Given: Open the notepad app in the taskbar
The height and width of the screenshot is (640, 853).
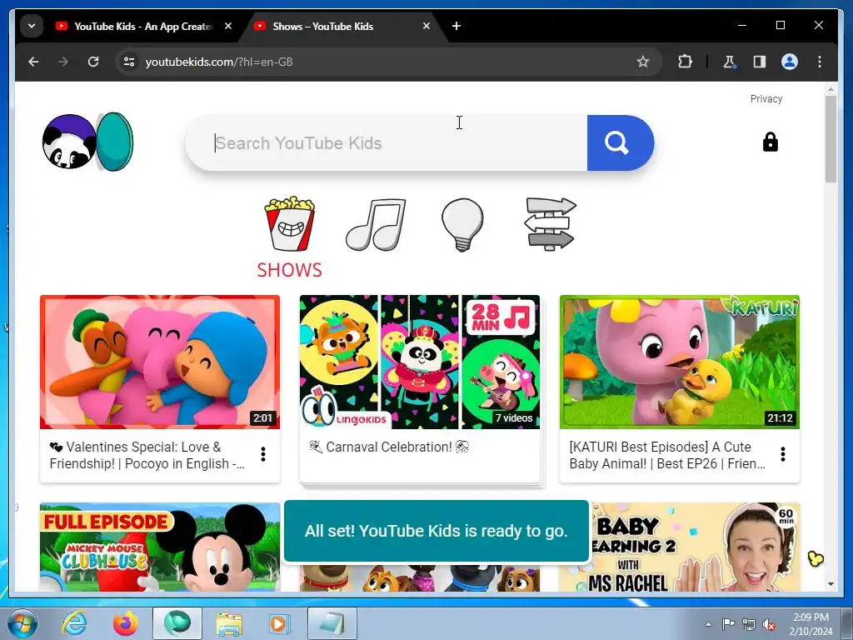Looking at the screenshot, I should click(332, 623).
